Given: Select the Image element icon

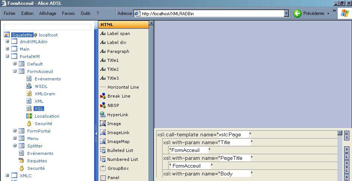Looking at the screenshot, I should pos(103,124).
